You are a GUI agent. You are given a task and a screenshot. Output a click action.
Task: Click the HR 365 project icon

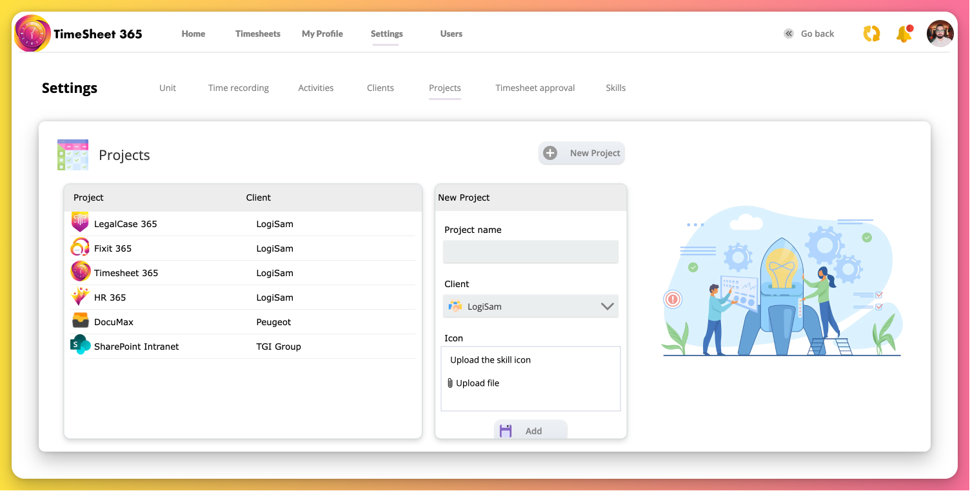click(x=80, y=297)
